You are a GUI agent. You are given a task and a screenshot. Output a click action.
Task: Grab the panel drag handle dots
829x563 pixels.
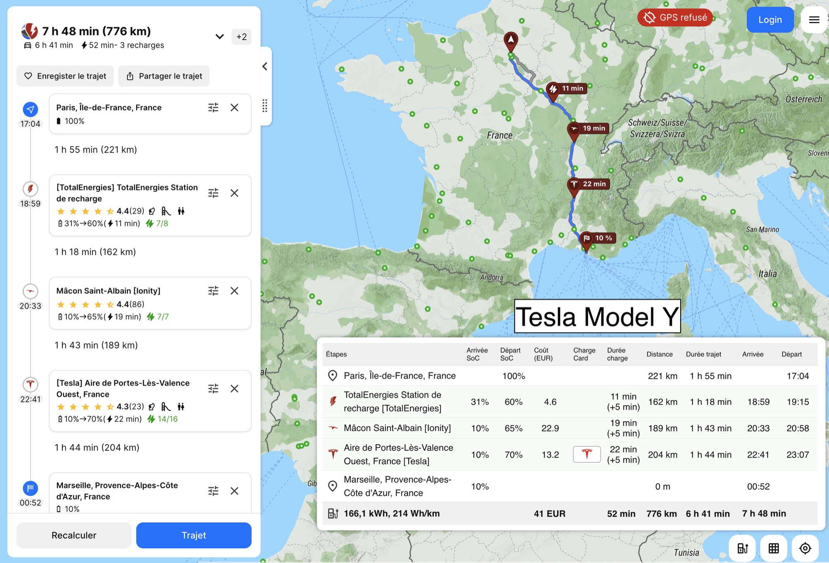coord(265,106)
